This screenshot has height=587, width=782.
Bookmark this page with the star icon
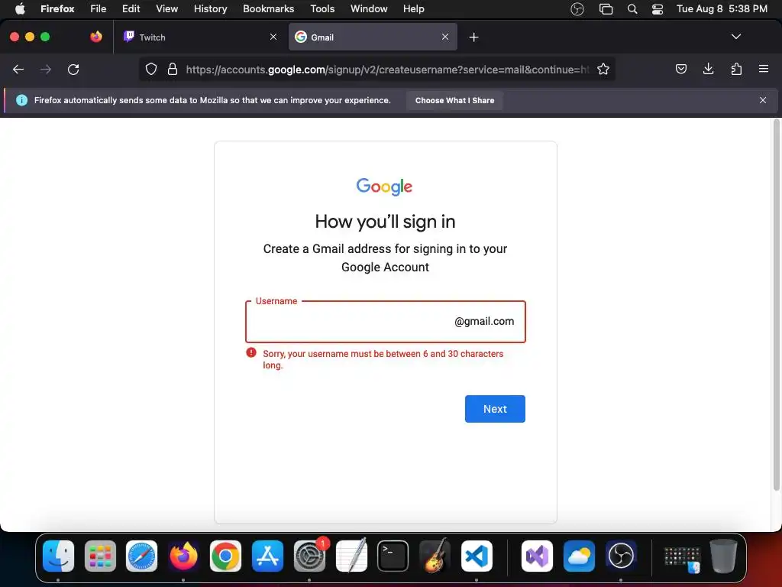pyautogui.click(x=603, y=69)
